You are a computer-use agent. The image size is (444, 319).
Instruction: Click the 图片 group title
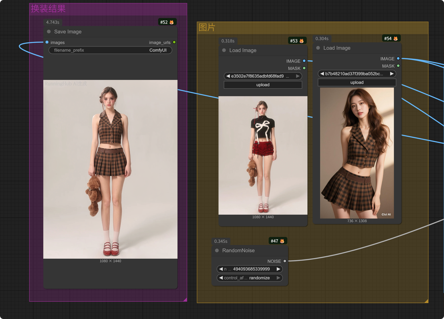(207, 27)
